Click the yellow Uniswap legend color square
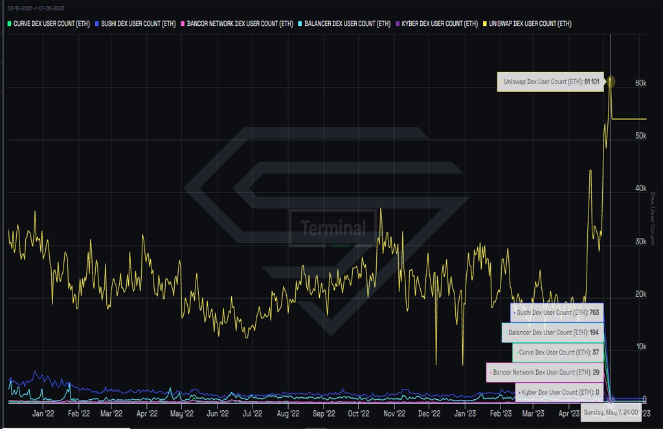This screenshot has height=429, width=663. [x=485, y=24]
